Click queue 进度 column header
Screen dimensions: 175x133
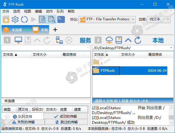(x=65, y=110)
